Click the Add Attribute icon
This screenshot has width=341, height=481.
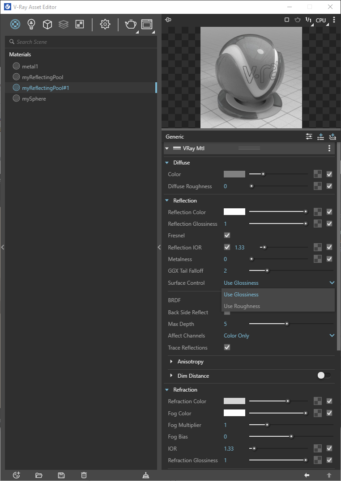pyautogui.click(x=321, y=137)
